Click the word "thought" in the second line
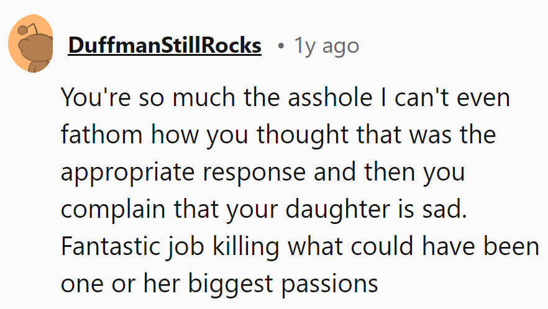Screen dimensions: 548x309 click(x=298, y=135)
